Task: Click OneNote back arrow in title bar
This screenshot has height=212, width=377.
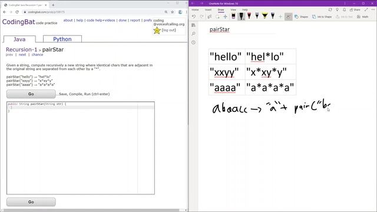Action: (x=193, y=4)
